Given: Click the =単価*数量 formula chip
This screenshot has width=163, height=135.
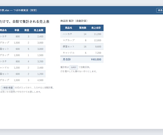Looking at the screenshot, I should pos(7,88).
